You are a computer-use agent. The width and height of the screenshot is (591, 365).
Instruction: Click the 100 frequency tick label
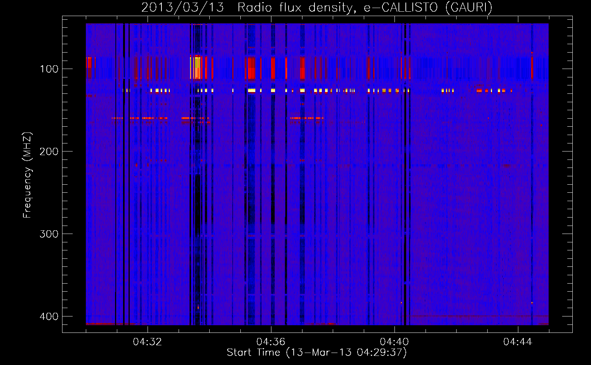click(49, 69)
